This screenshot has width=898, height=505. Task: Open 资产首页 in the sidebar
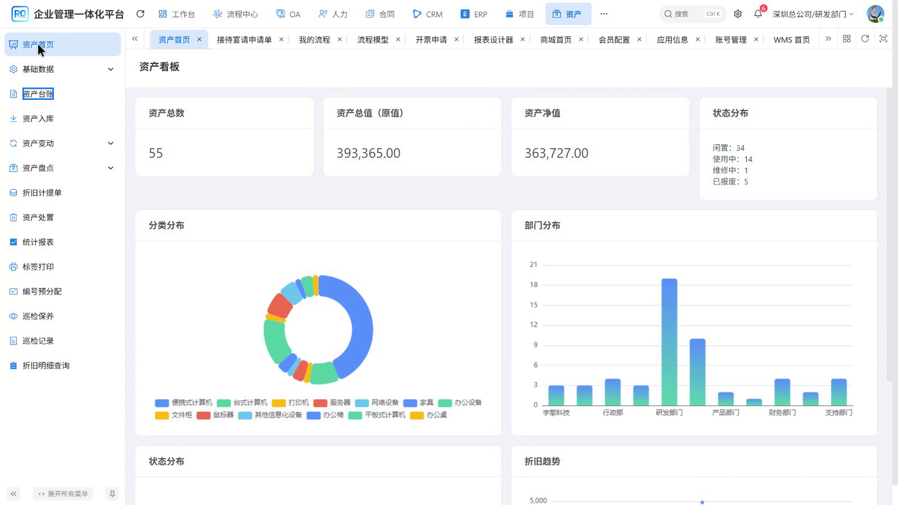[62, 44]
